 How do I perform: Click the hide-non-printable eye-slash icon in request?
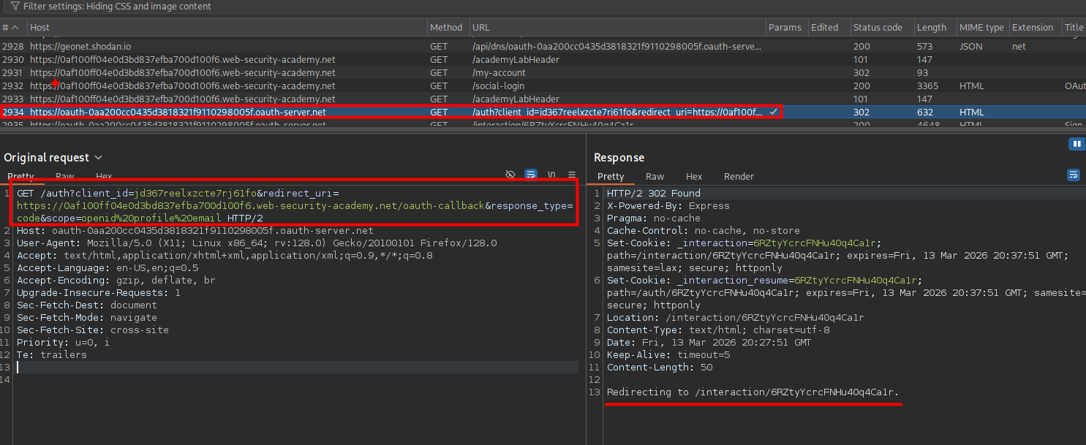(x=510, y=175)
